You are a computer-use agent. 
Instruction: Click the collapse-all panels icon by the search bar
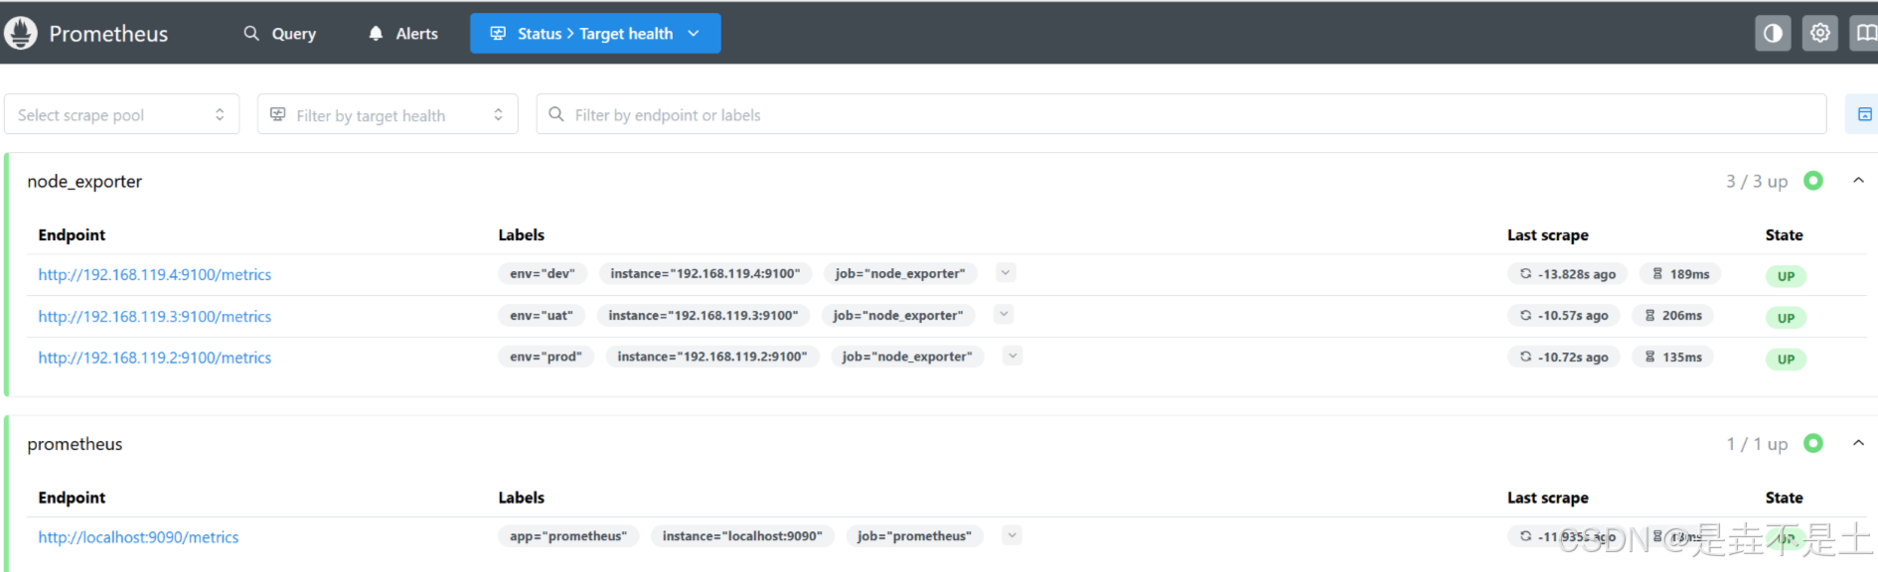[1864, 114]
